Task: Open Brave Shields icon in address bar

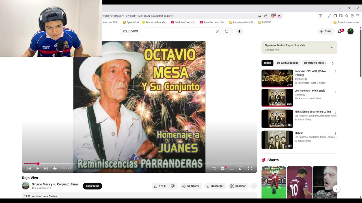Action: pyautogui.click(x=273, y=16)
